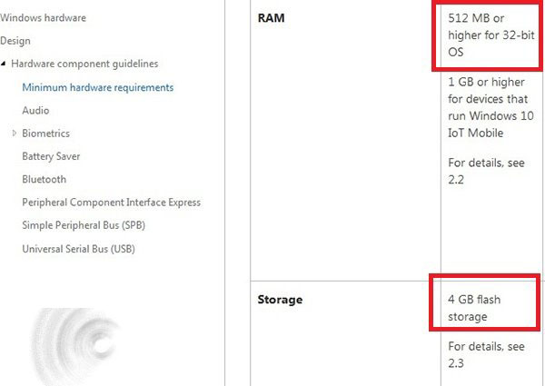Open the Biometrics topic
The width and height of the screenshot is (545, 386).
tap(45, 134)
